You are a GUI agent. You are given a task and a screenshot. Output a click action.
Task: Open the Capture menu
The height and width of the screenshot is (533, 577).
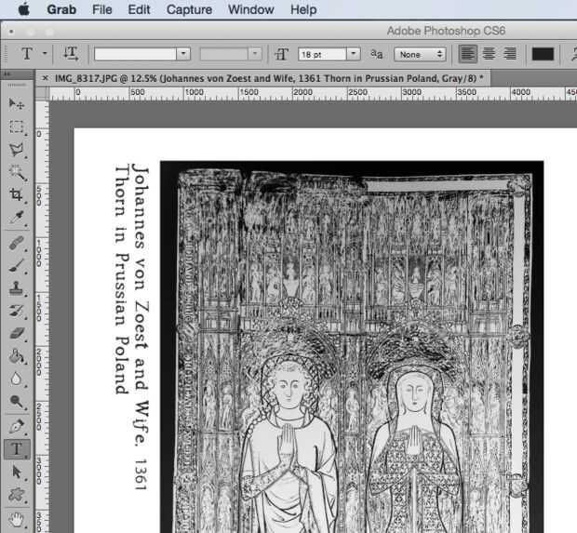[x=189, y=9]
